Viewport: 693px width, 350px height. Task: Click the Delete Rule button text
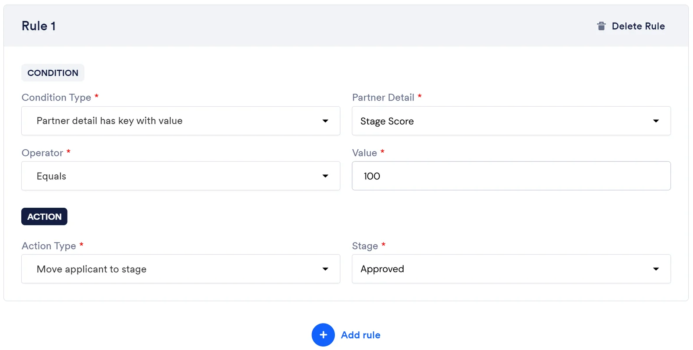coord(638,26)
